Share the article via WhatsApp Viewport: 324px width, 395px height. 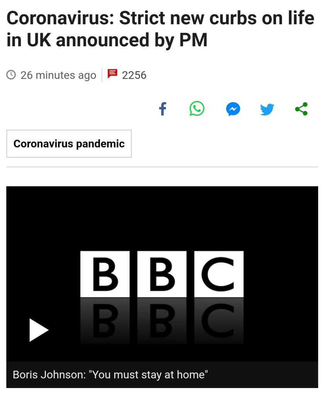tap(197, 109)
